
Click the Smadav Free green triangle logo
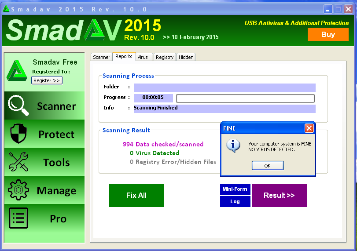click(x=17, y=70)
